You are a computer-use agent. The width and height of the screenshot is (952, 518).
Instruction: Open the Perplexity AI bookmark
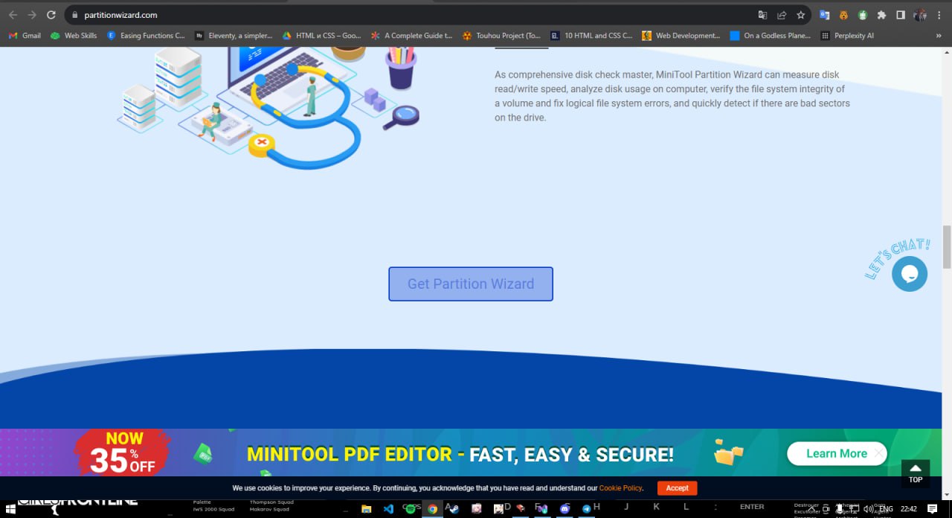tap(847, 35)
